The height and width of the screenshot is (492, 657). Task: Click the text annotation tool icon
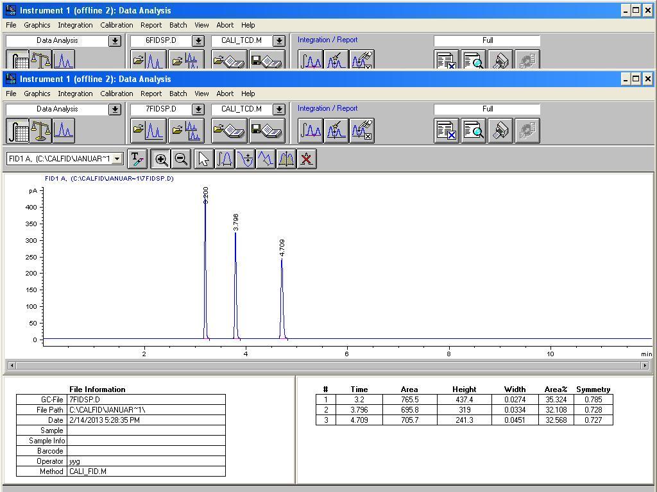click(x=137, y=160)
